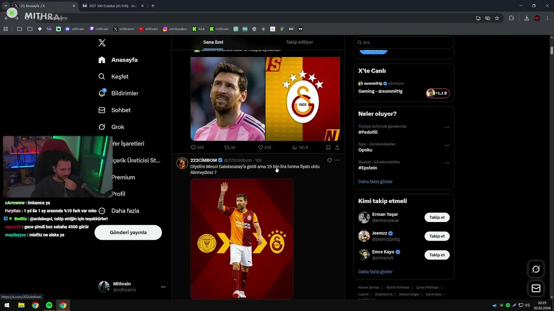554x311 pixels.
Task: Open Daha fazla menu
Action: [119, 211]
